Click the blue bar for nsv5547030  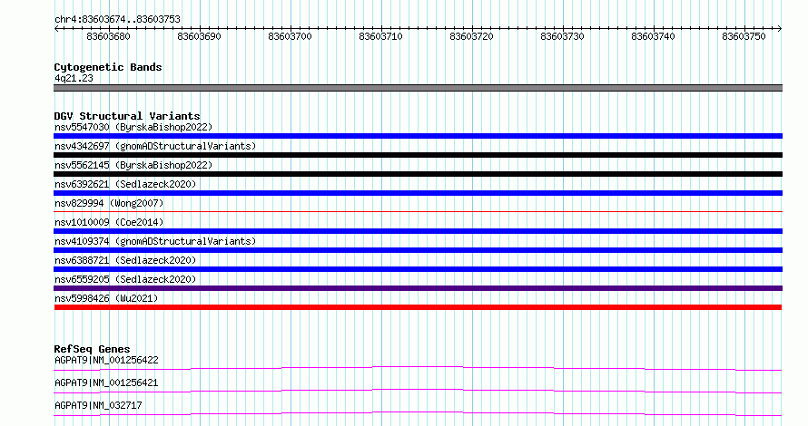point(418,136)
